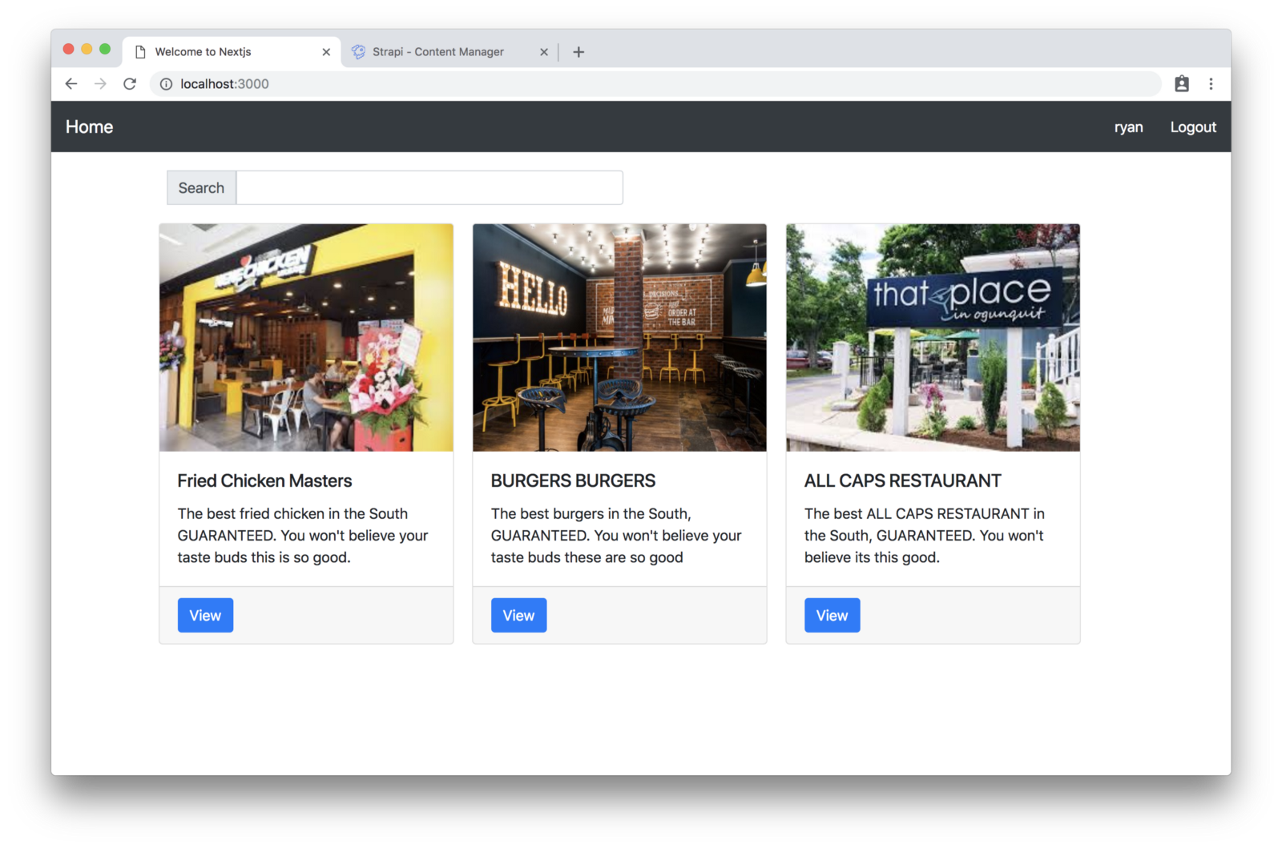Focus the restaurant Search input field

[x=429, y=188]
